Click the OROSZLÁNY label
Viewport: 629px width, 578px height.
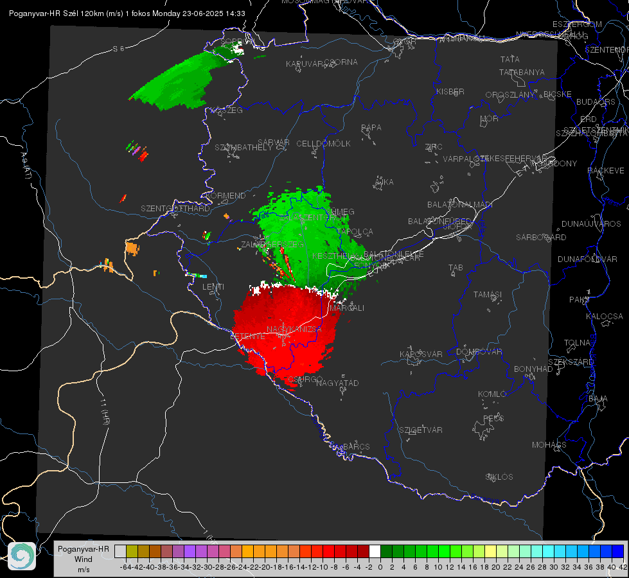510,95
